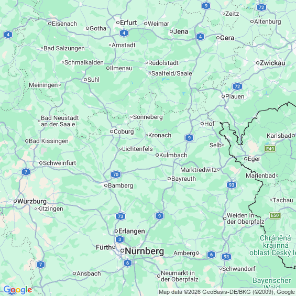Click the A72 shield near Plauen
Image resolution: width=296 pixels, height=296 pixels.
(x=237, y=86)
